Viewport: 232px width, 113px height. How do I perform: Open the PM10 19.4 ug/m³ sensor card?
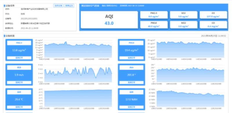131,50
